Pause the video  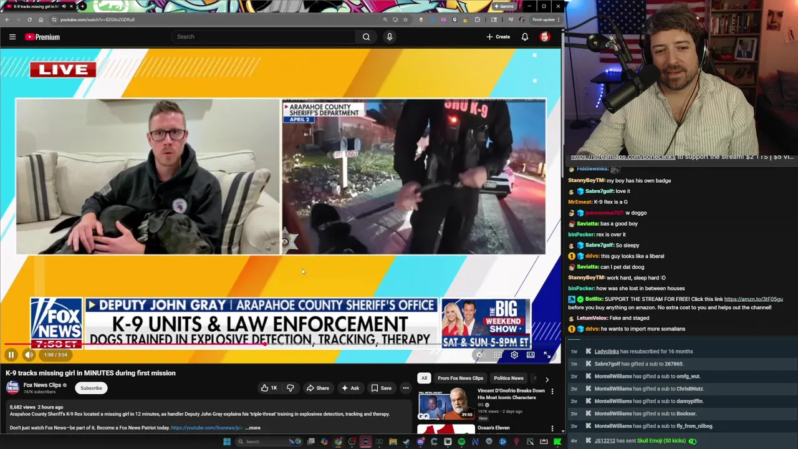(11, 355)
